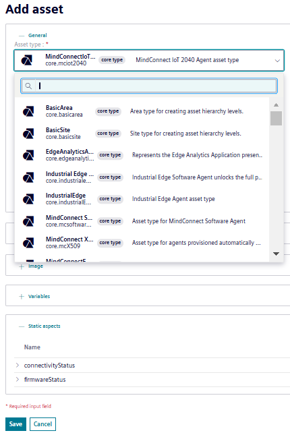
Task: Click the asset type list scrollbar thumb
Action: click(276, 118)
